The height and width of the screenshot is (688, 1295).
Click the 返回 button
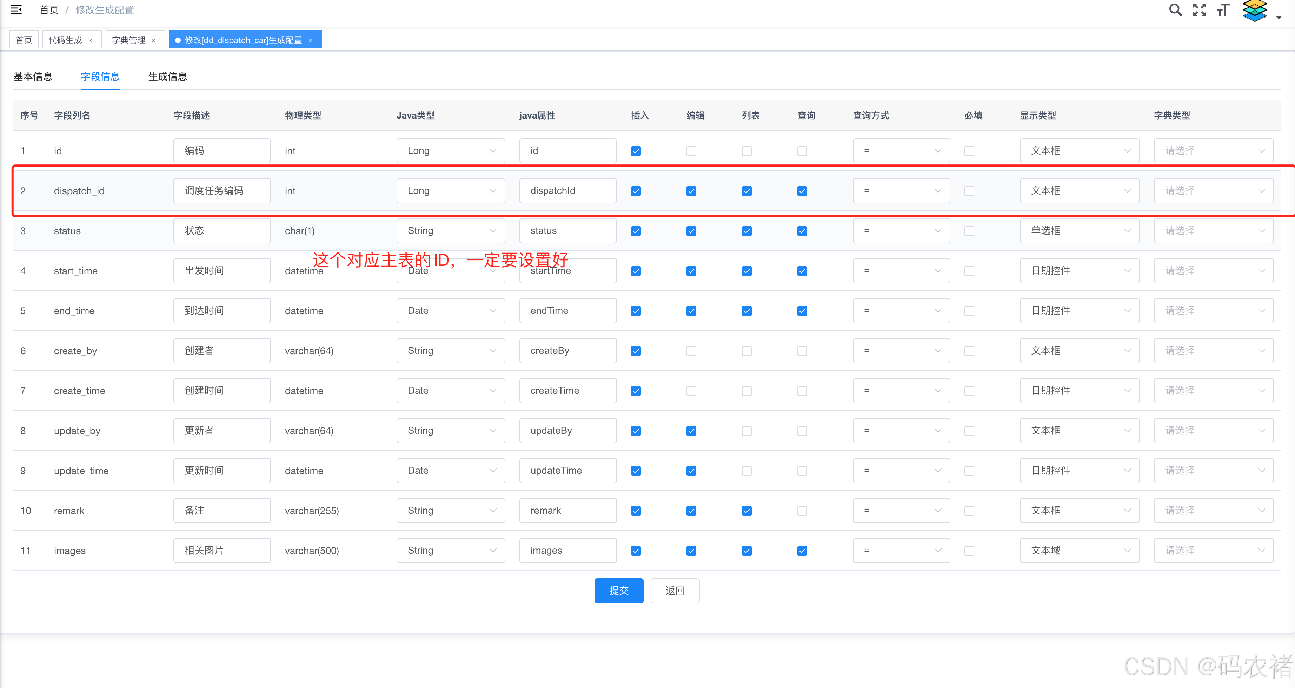click(675, 591)
